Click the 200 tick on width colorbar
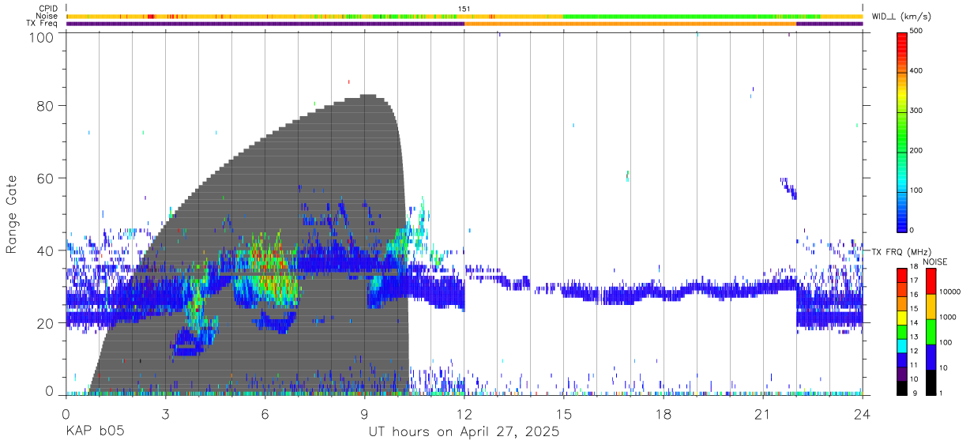 point(917,150)
